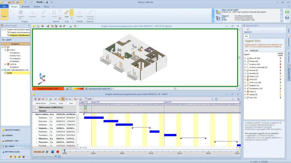Screen dimensions: 291x163
Task: Select the Selezionati tab in Oggetti BIM
Action: (254, 51)
